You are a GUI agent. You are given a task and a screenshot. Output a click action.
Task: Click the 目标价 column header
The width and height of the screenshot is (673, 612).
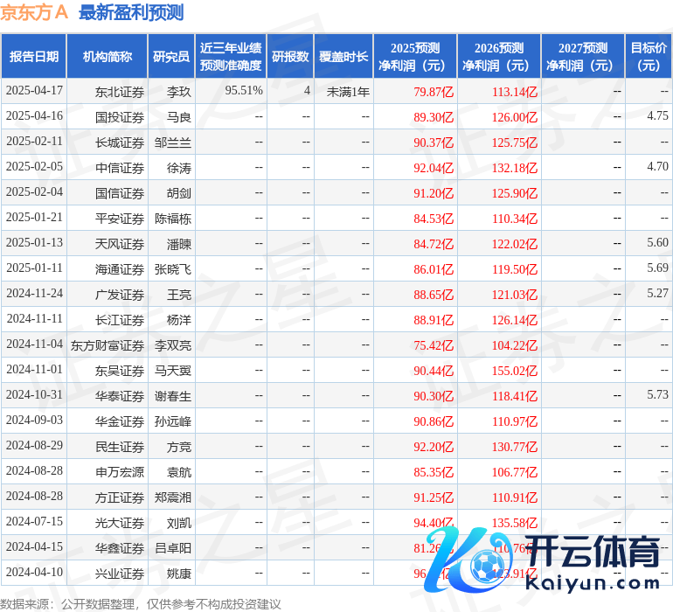649,56
